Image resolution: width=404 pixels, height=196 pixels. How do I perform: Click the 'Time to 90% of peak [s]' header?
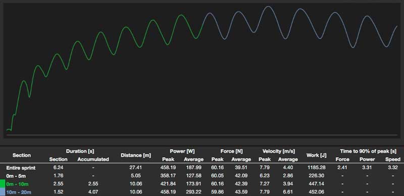click(x=368, y=151)
